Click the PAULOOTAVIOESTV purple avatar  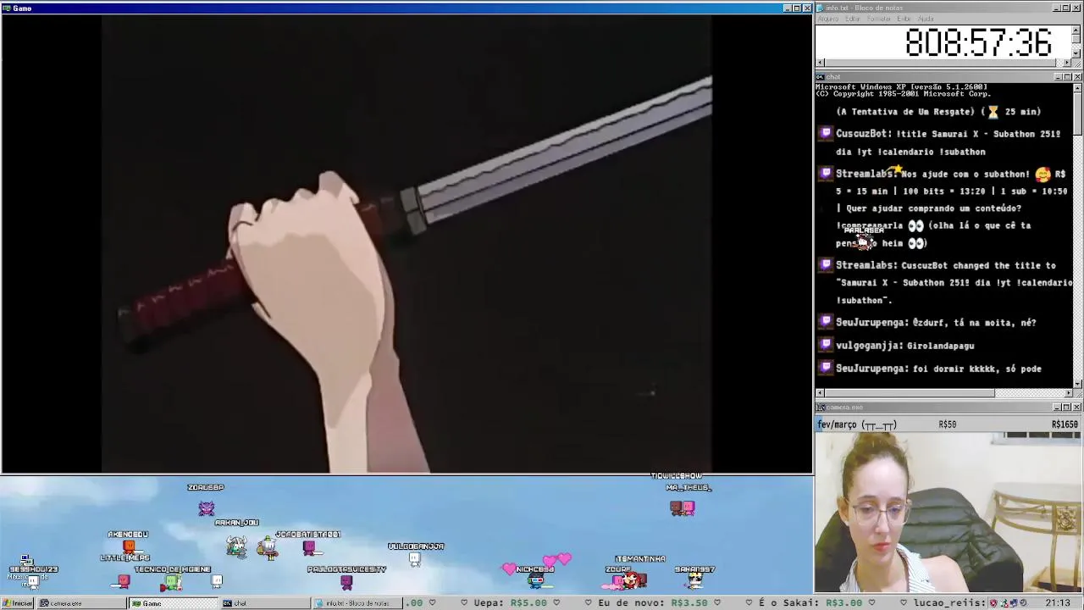coord(346,581)
